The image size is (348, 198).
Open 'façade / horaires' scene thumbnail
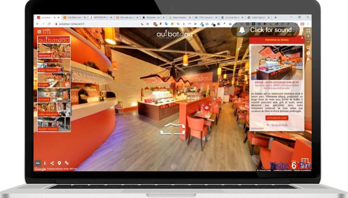(x=54, y=124)
